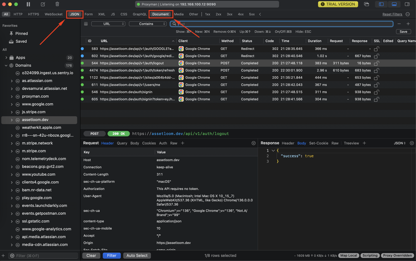
Task: Click the Scripting status button
Action: coord(370,256)
